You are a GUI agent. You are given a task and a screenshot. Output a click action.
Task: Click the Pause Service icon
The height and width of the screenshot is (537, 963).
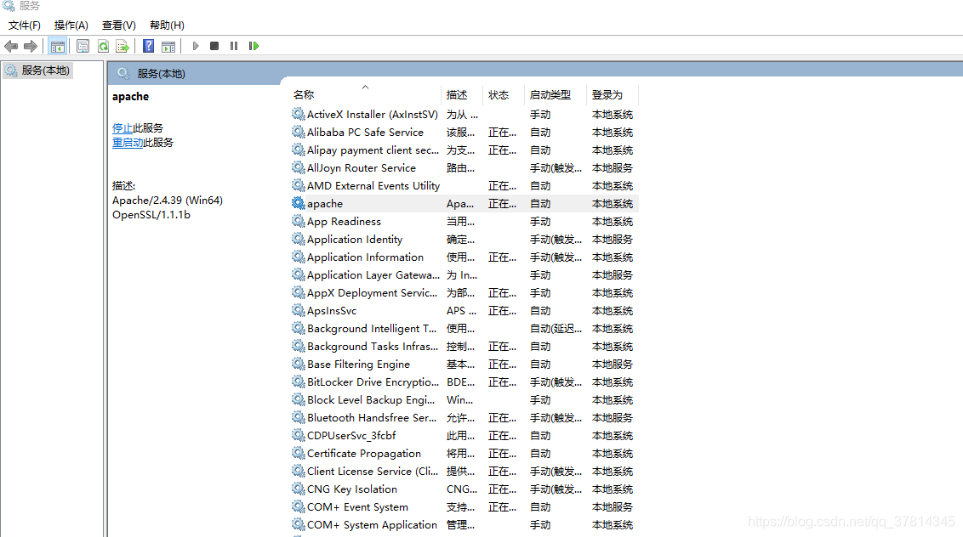(234, 46)
